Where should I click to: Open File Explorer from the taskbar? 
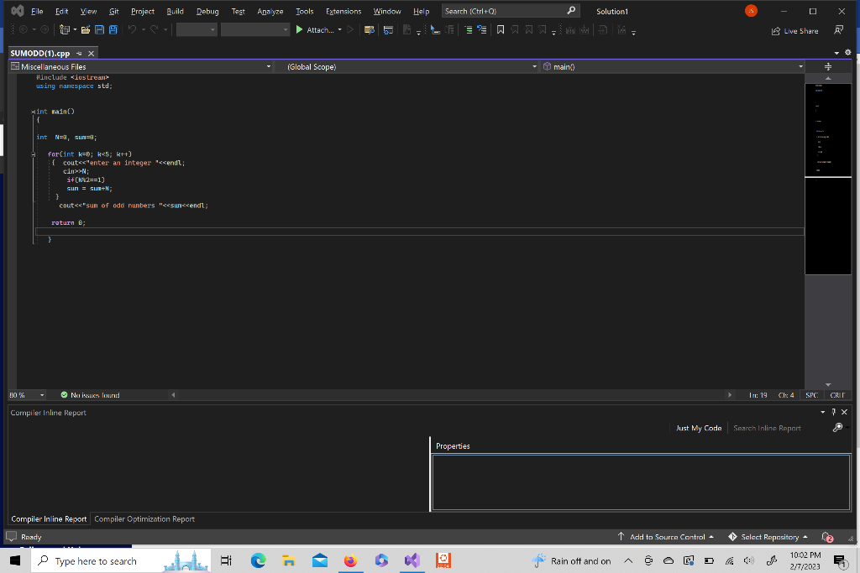(289, 560)
